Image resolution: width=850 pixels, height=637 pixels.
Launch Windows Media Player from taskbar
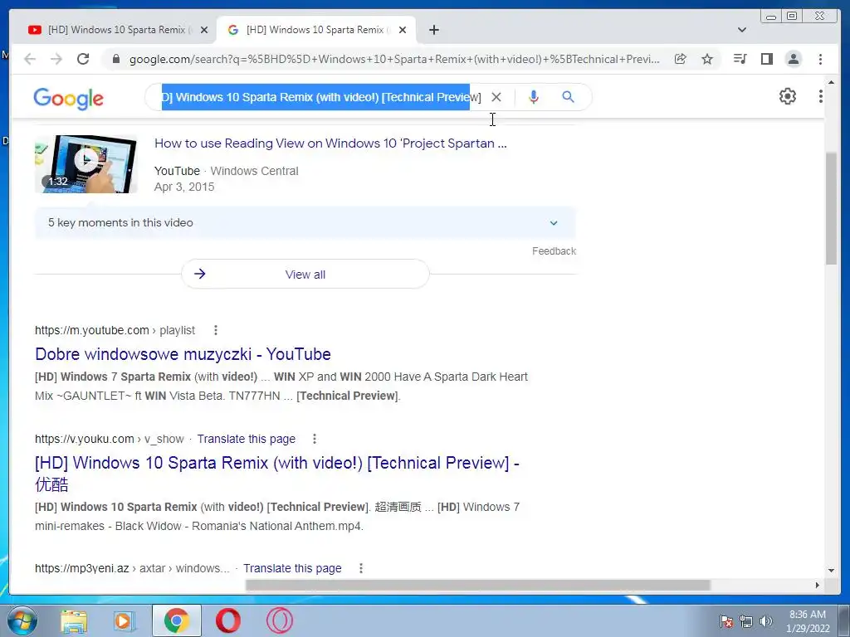click(x=125, y=621)
